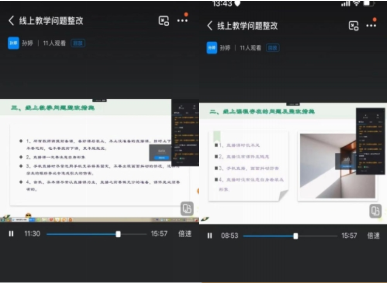Tap 11人观看 viewer count in left screen
The height and width of the screenshot is (283, 387).
click(54, 43)
